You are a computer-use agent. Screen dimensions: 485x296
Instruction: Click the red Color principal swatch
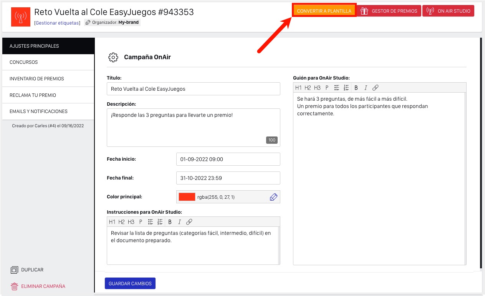[x=187, y=197]
